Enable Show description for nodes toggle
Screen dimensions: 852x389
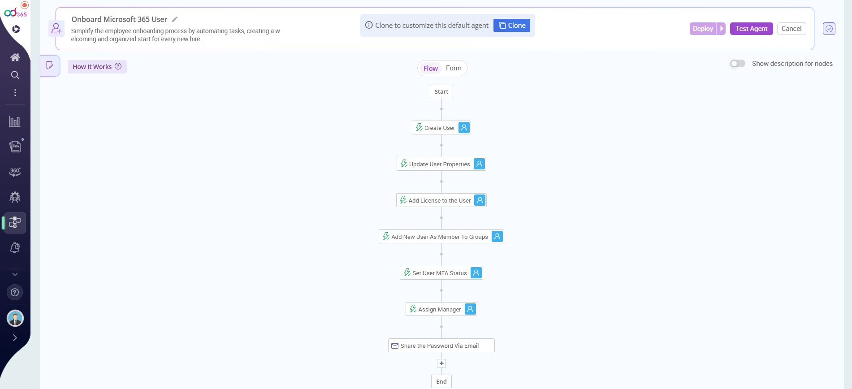(737, 64)
